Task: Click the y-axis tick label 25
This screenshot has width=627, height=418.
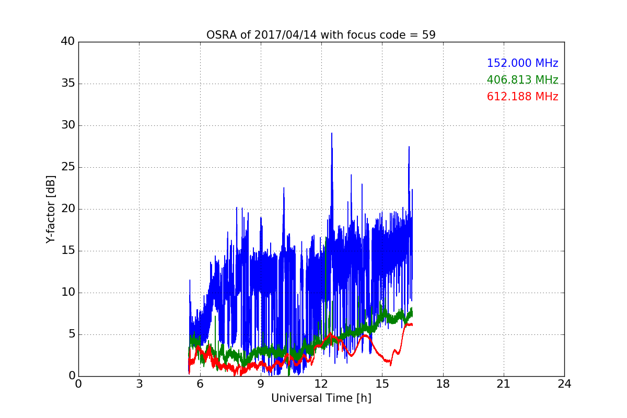Action: [x=68, y=167]
